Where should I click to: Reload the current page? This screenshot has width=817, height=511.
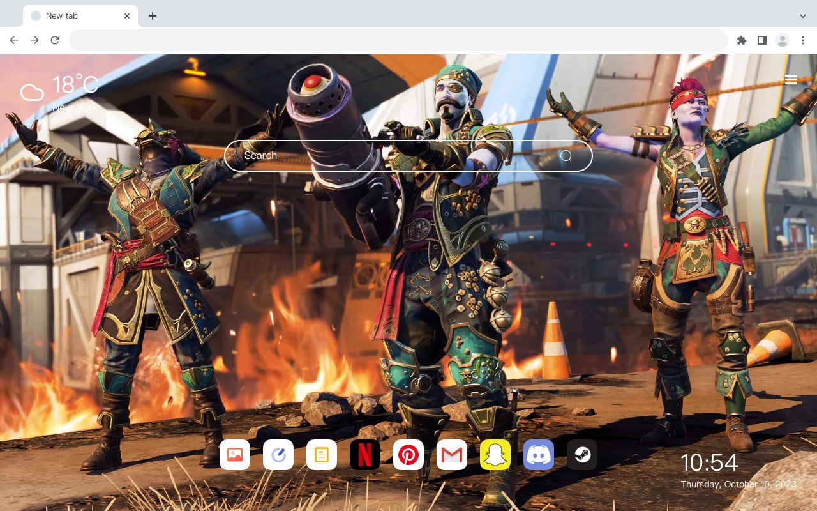click(x=55, y=40)
